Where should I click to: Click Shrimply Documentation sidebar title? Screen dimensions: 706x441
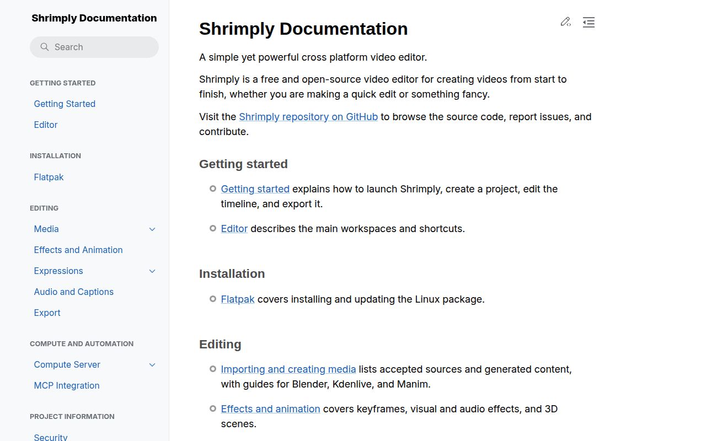click(94, 18)
